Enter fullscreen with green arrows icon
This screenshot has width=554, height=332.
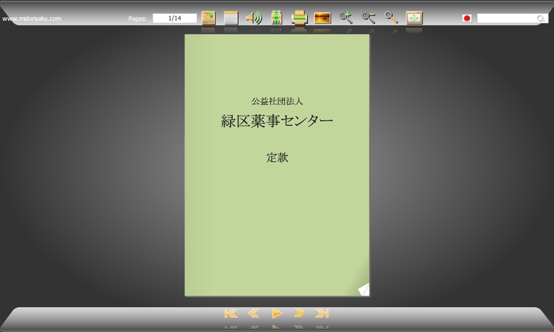(414, 18)
